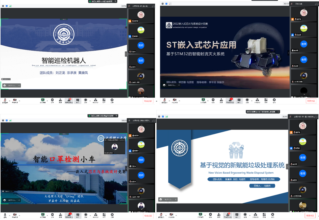Open the gear settings icon in top-right toolbar
319x220 pixels.
pyautogui.click(x=274, y=101)
